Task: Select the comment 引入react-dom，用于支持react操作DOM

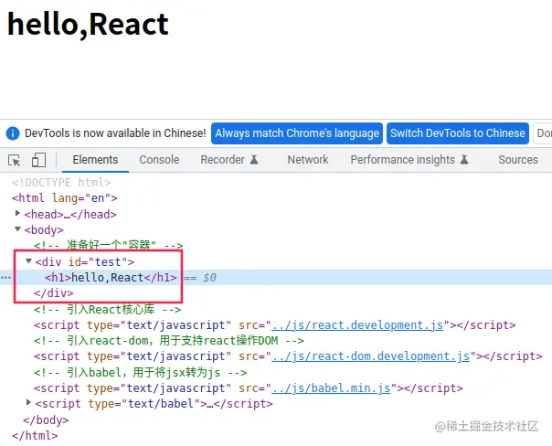Action: click(x=169, y=341)
